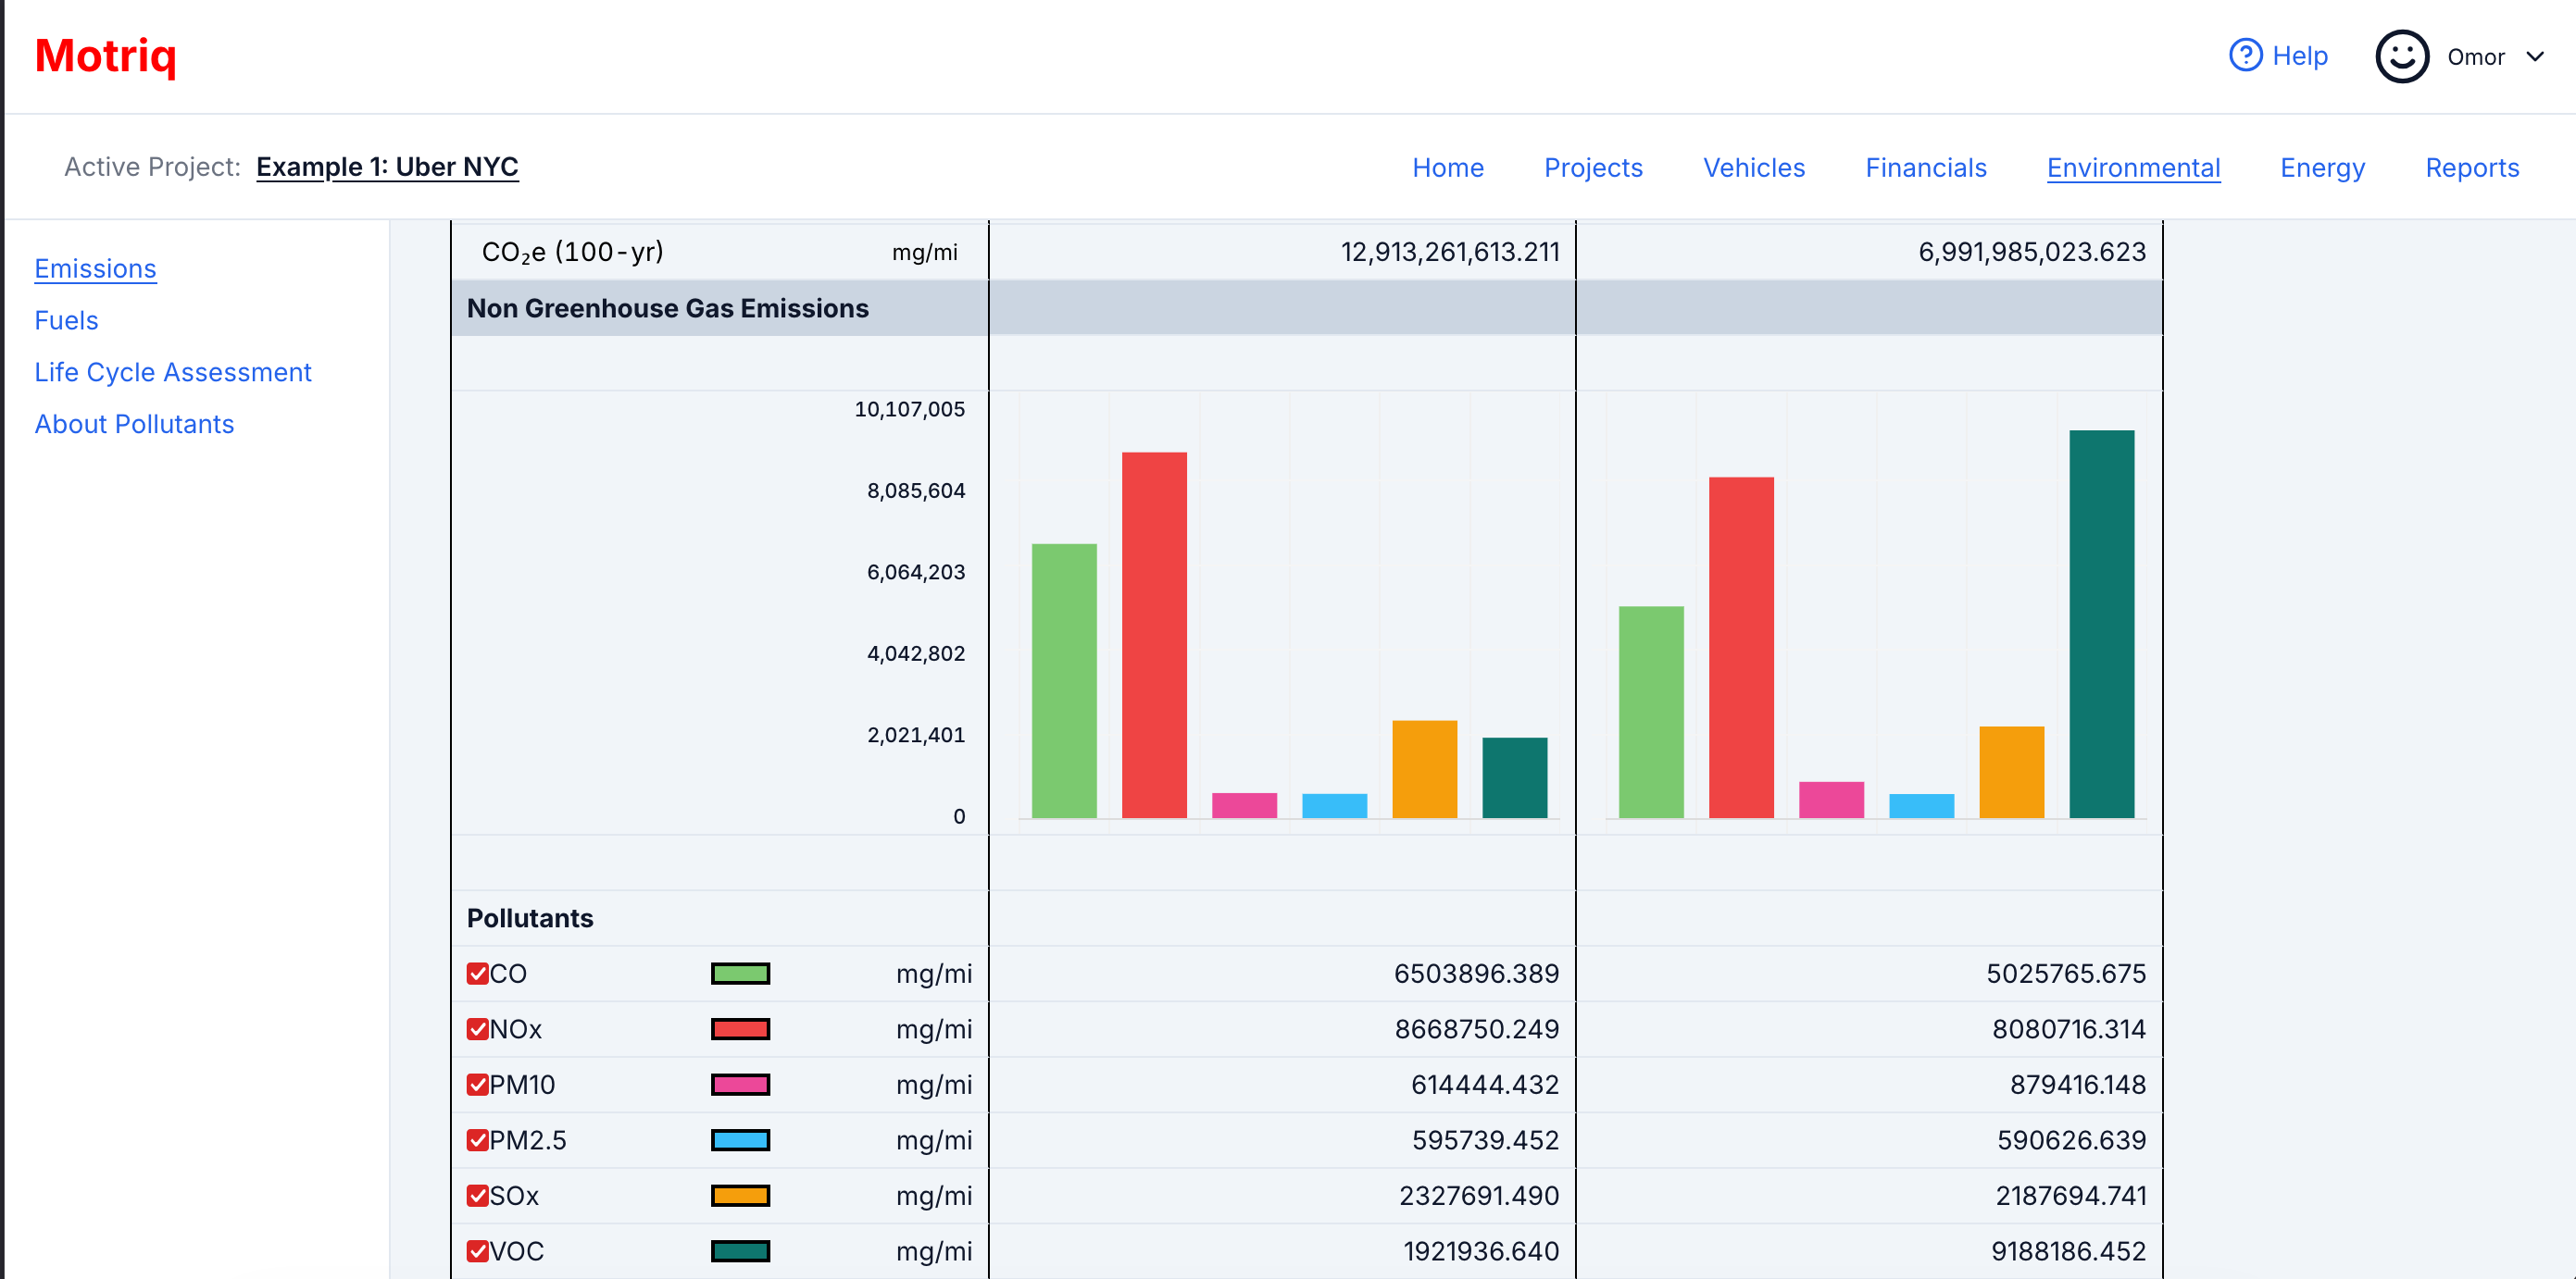The width and height of the screenshot is (2576, 1279).
Task: Select About Pollutants in the sidebar
Action: (134, 425)
